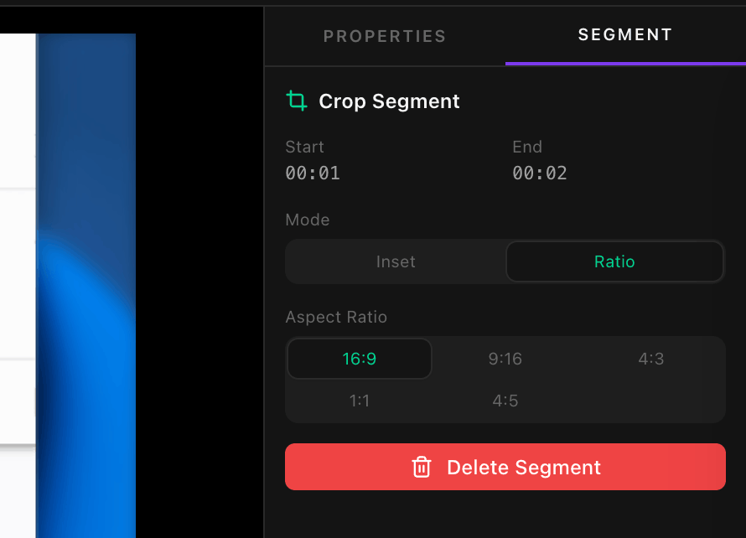The image size is (746, 538).
Task: Choose the 1:1 square ratio
Action: (x=359, y=401)
